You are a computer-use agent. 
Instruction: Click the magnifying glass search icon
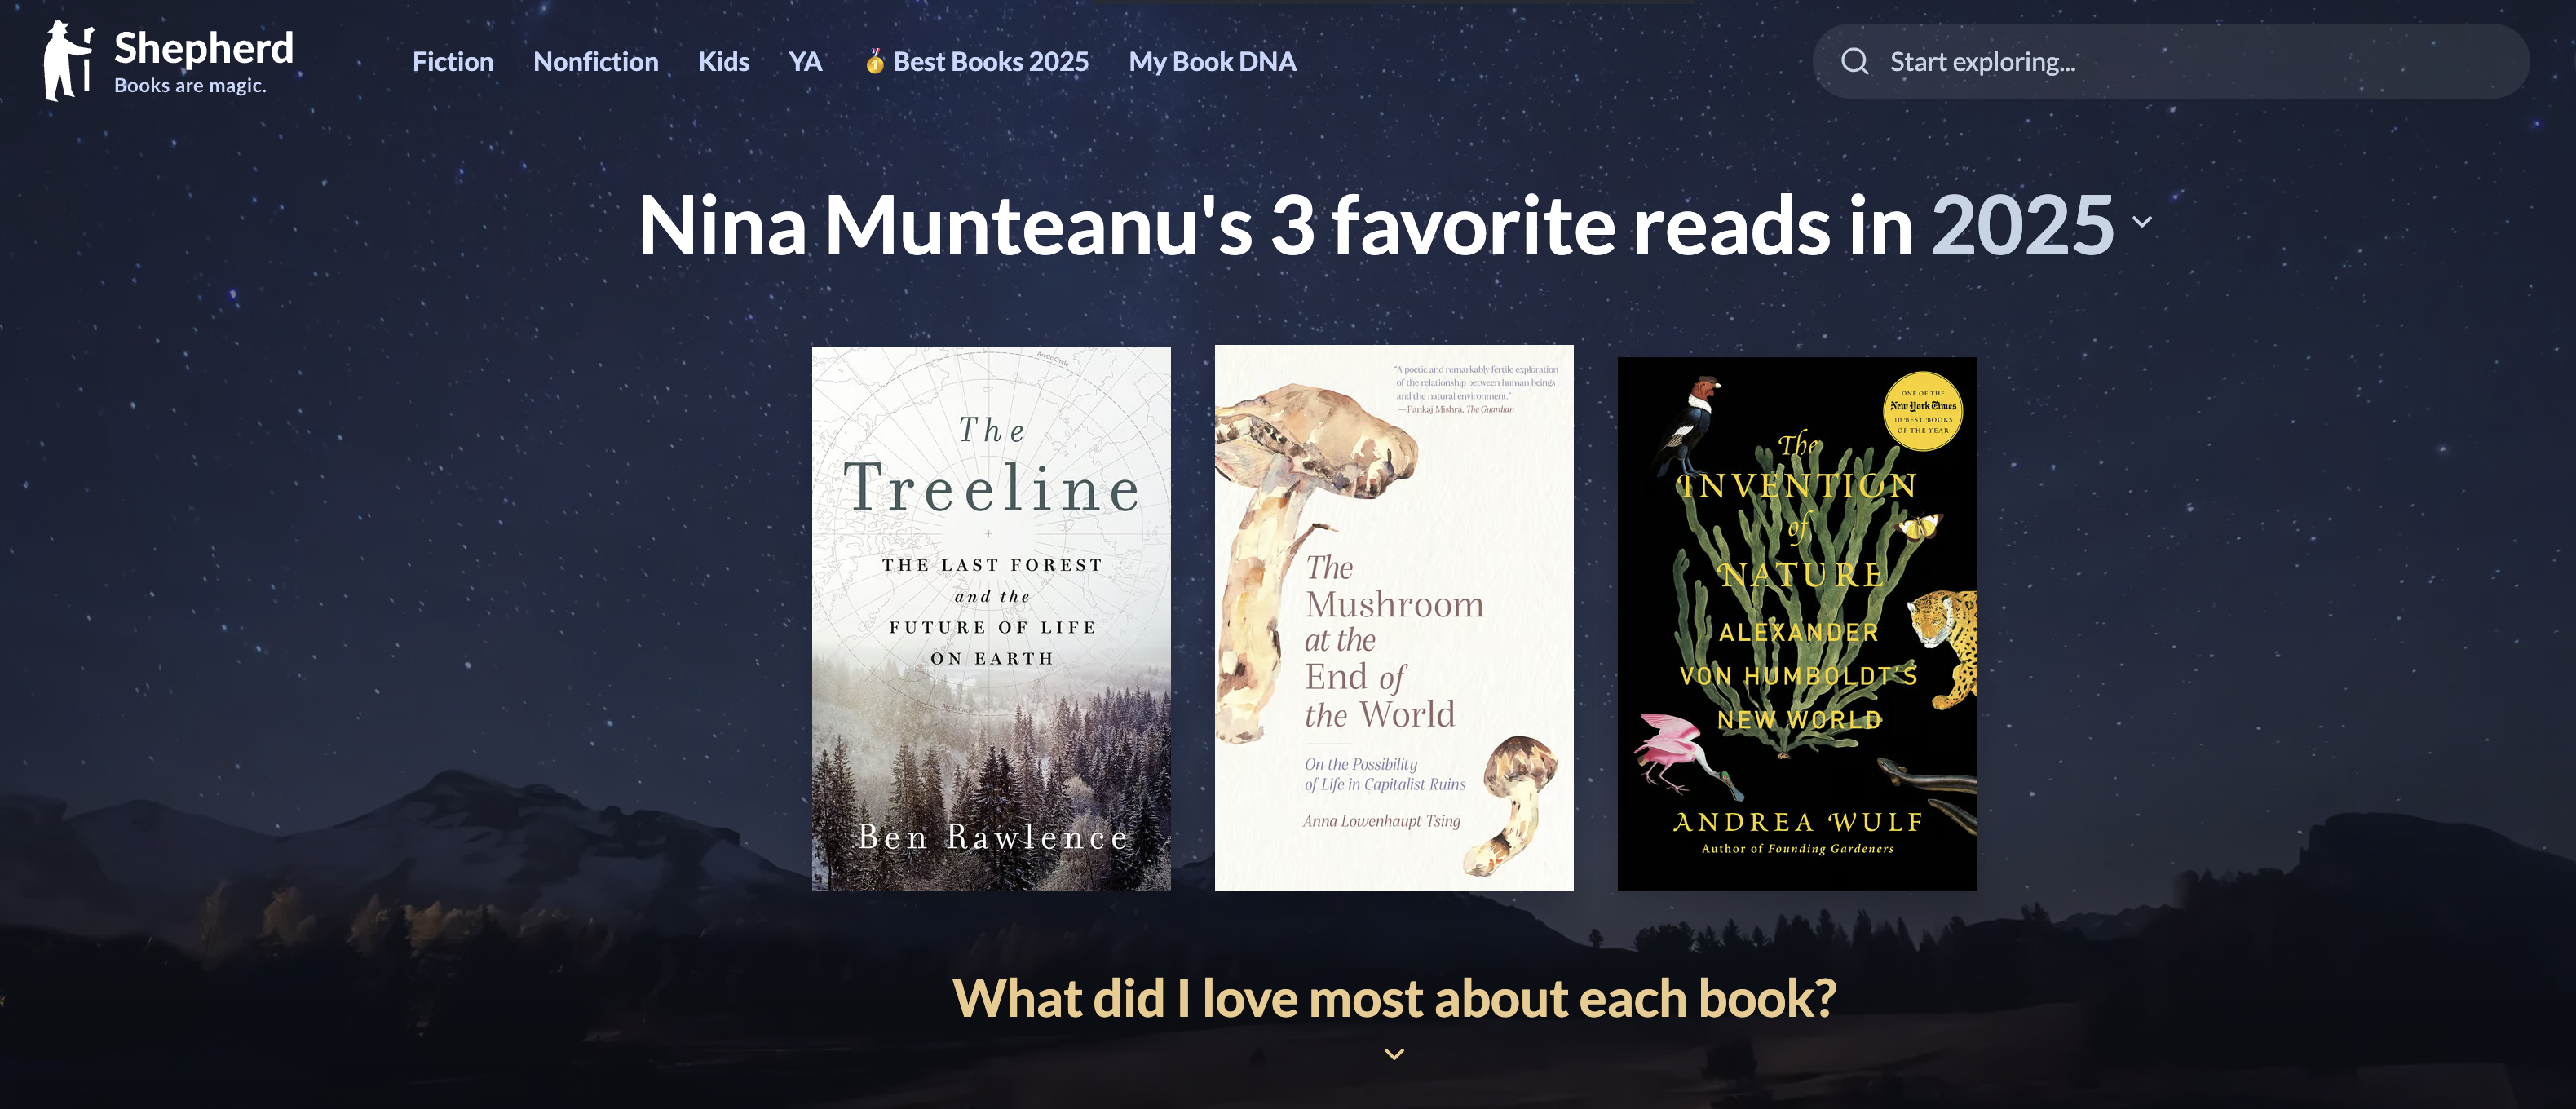coord(1855,62)
